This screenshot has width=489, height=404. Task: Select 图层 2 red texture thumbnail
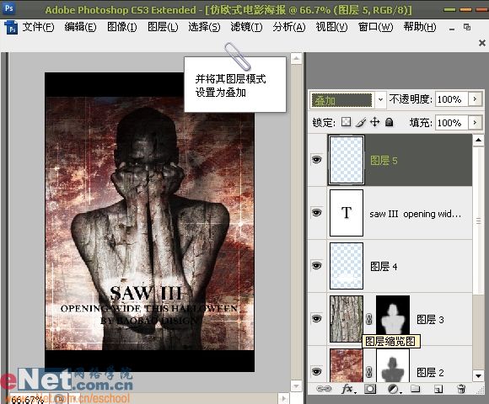(347, 365)
